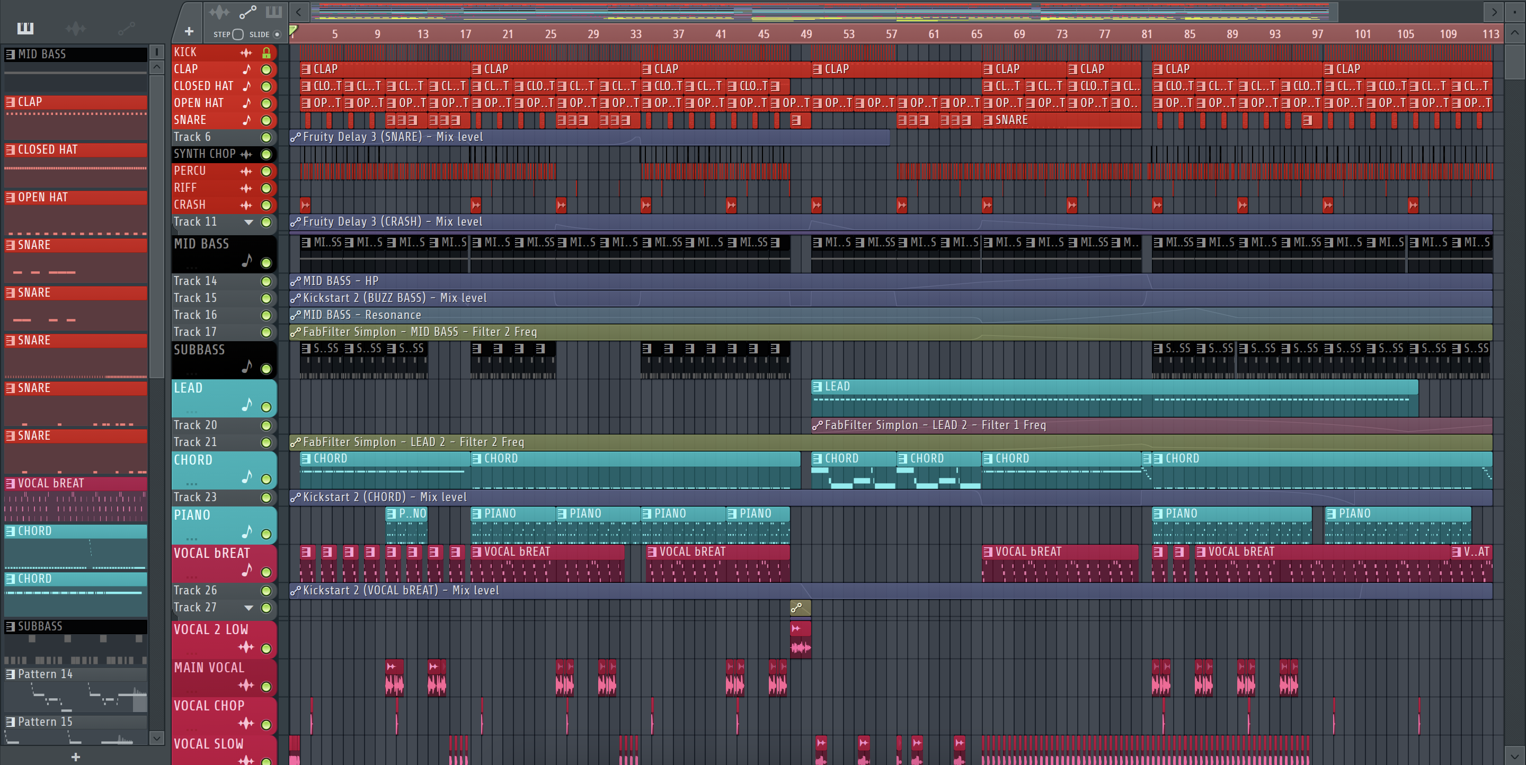Enable the STEP checkbox
Screen dimensions: 1526x765
click(238, 34)
